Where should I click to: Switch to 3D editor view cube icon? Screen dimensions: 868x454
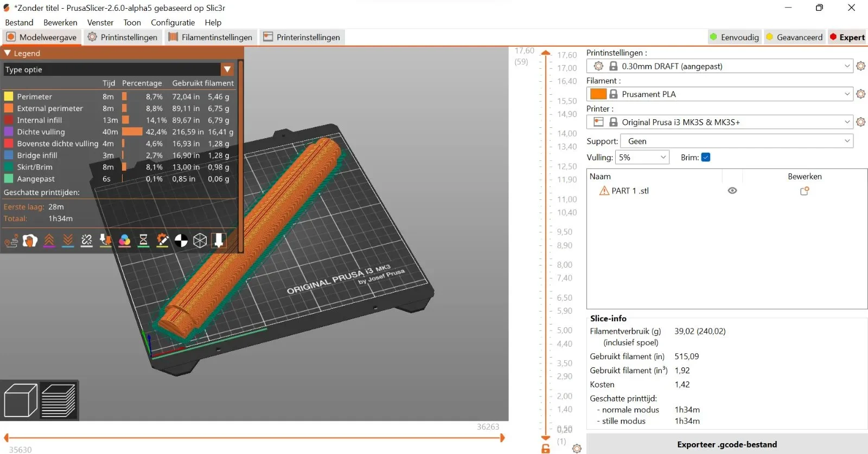click(x=21, y=400)
